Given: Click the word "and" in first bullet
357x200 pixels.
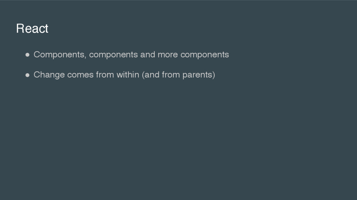Looking at the screenshot, I should point(147,55).
